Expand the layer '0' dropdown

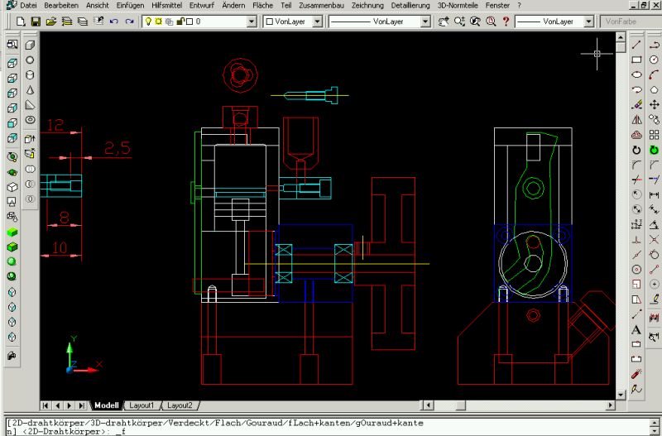[x=252, y=22]
